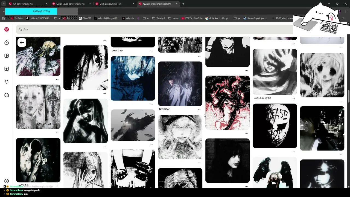Open more options for Basically me pin

click(x=294, y=98)
